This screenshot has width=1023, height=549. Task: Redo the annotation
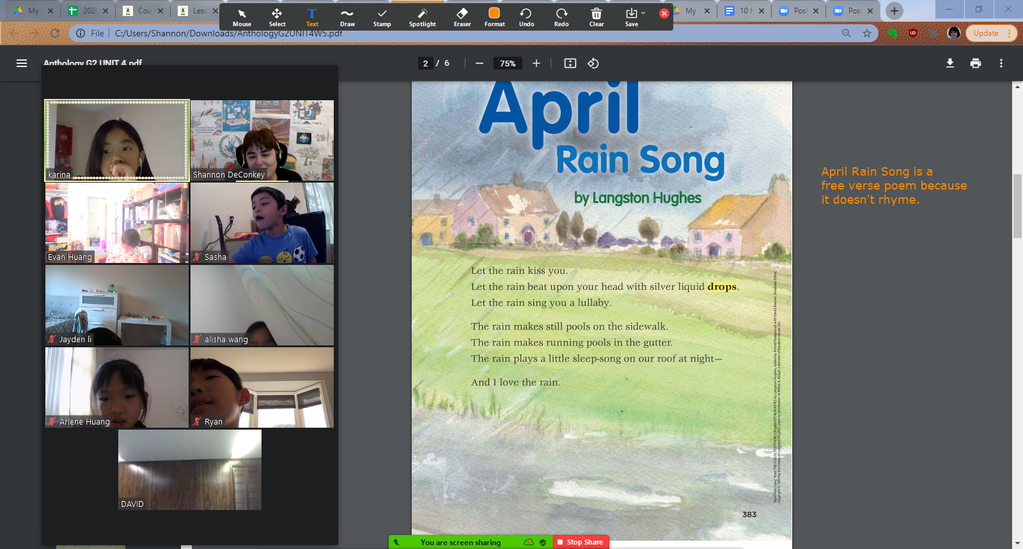pyautogui.click(x=561, y=18)
